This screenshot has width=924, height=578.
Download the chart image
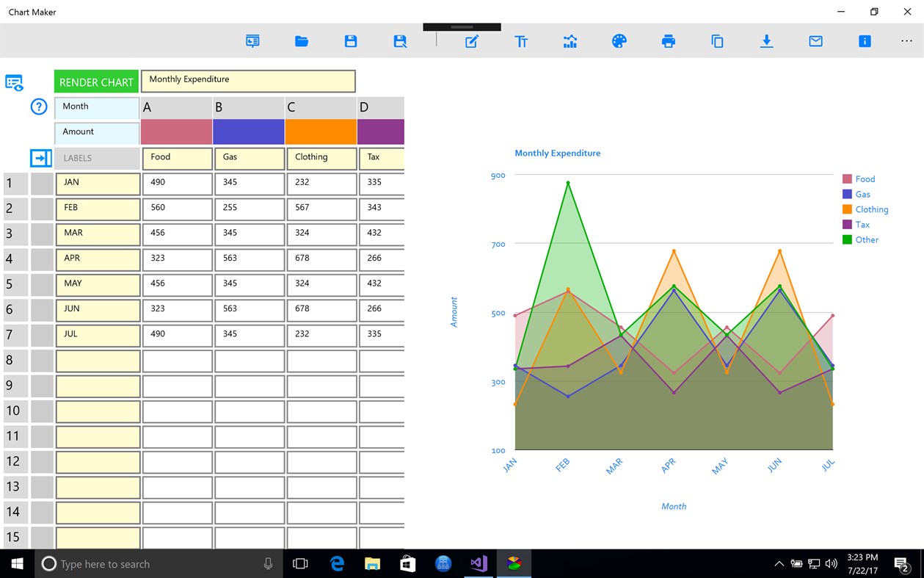click(766, 41)
